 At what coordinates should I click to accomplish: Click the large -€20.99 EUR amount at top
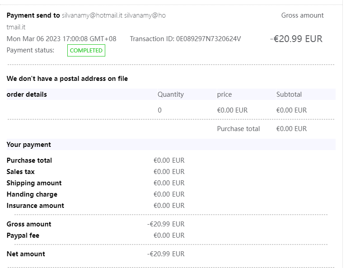[x=296, y=39]
